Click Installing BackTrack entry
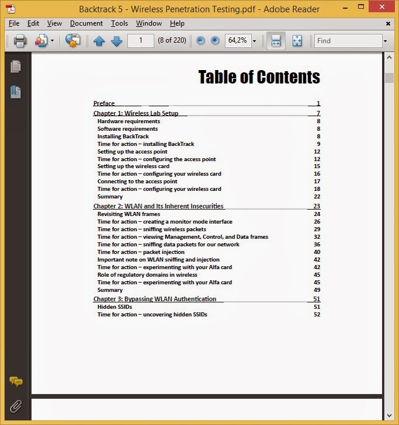Image resolution: width=399 pixels, height=425 pixels. tap(123, 137)
